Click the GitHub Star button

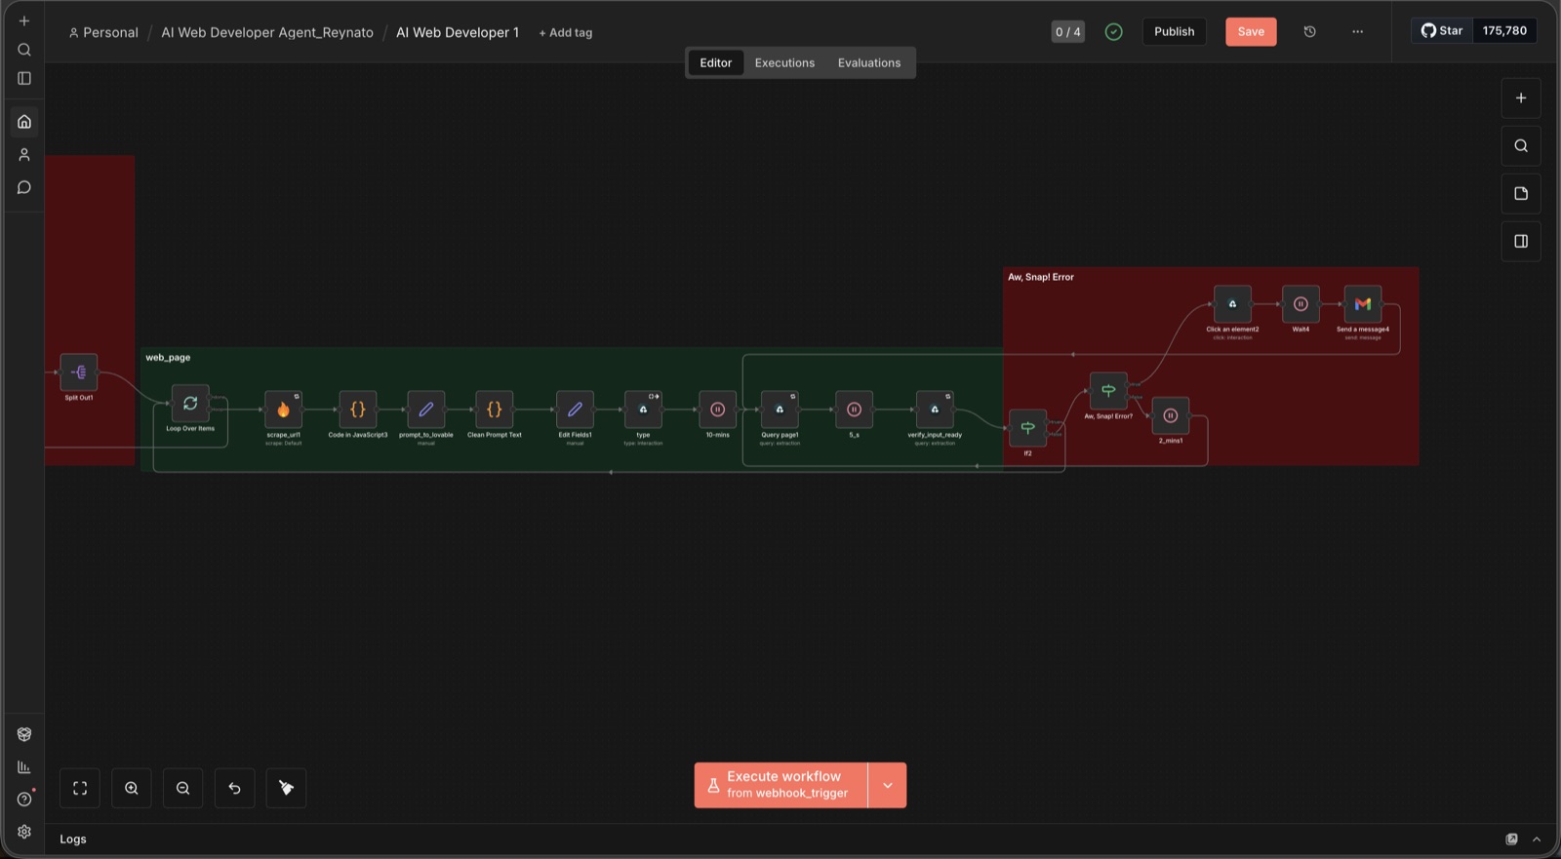[1442, 30]
